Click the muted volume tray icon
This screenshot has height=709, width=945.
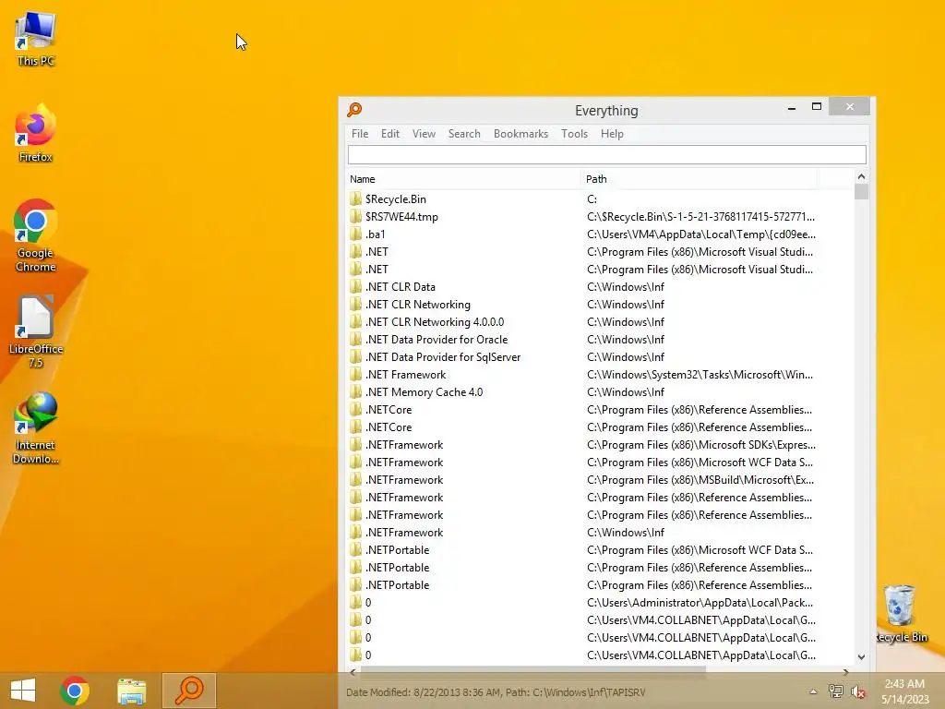pyautogui.click(x=857, y=691)
